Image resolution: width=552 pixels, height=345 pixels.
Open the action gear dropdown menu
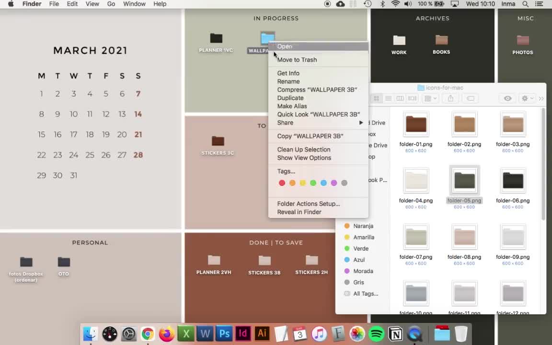click(x=525, y=98)
